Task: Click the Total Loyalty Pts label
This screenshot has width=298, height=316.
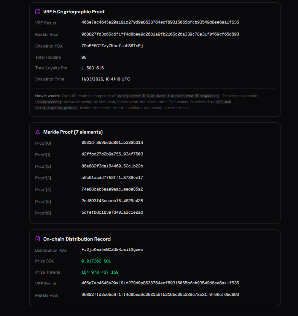Action: tap(51, 68)
